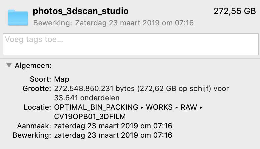Click the '33.641 onderdelen' item count
260x149 pixels.
coord(87,98)
